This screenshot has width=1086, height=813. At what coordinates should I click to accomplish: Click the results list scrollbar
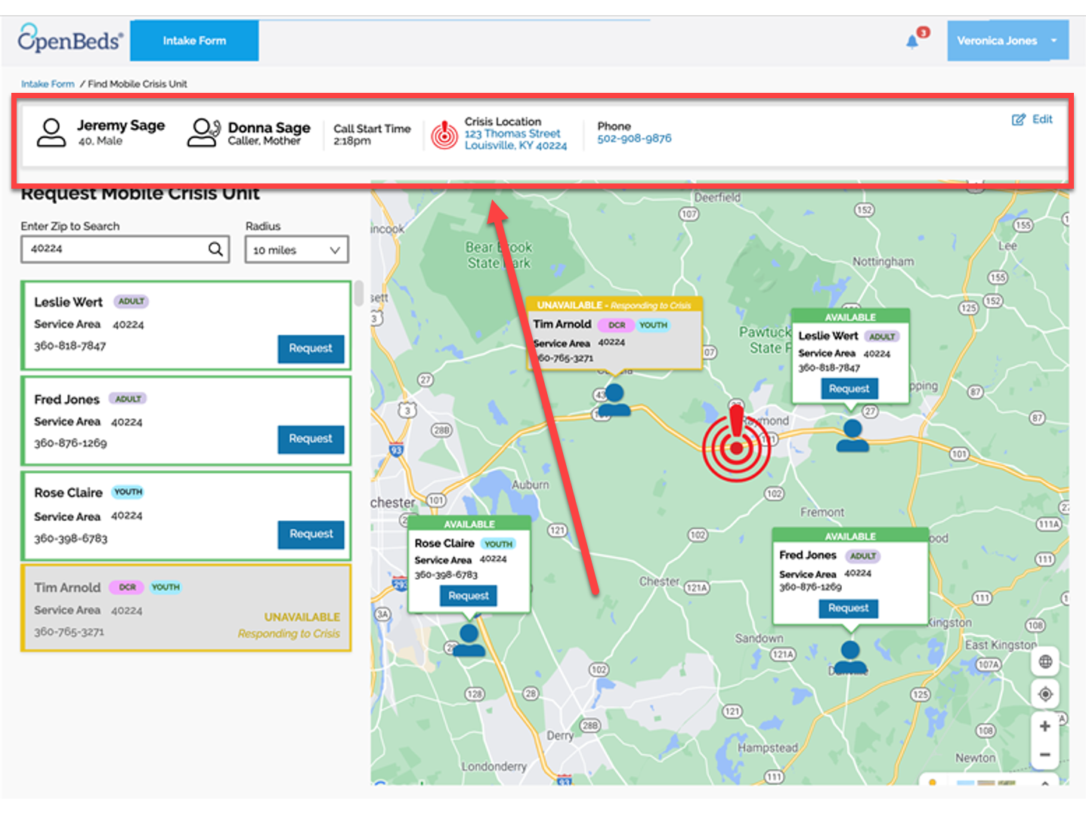tap(359, 293)
